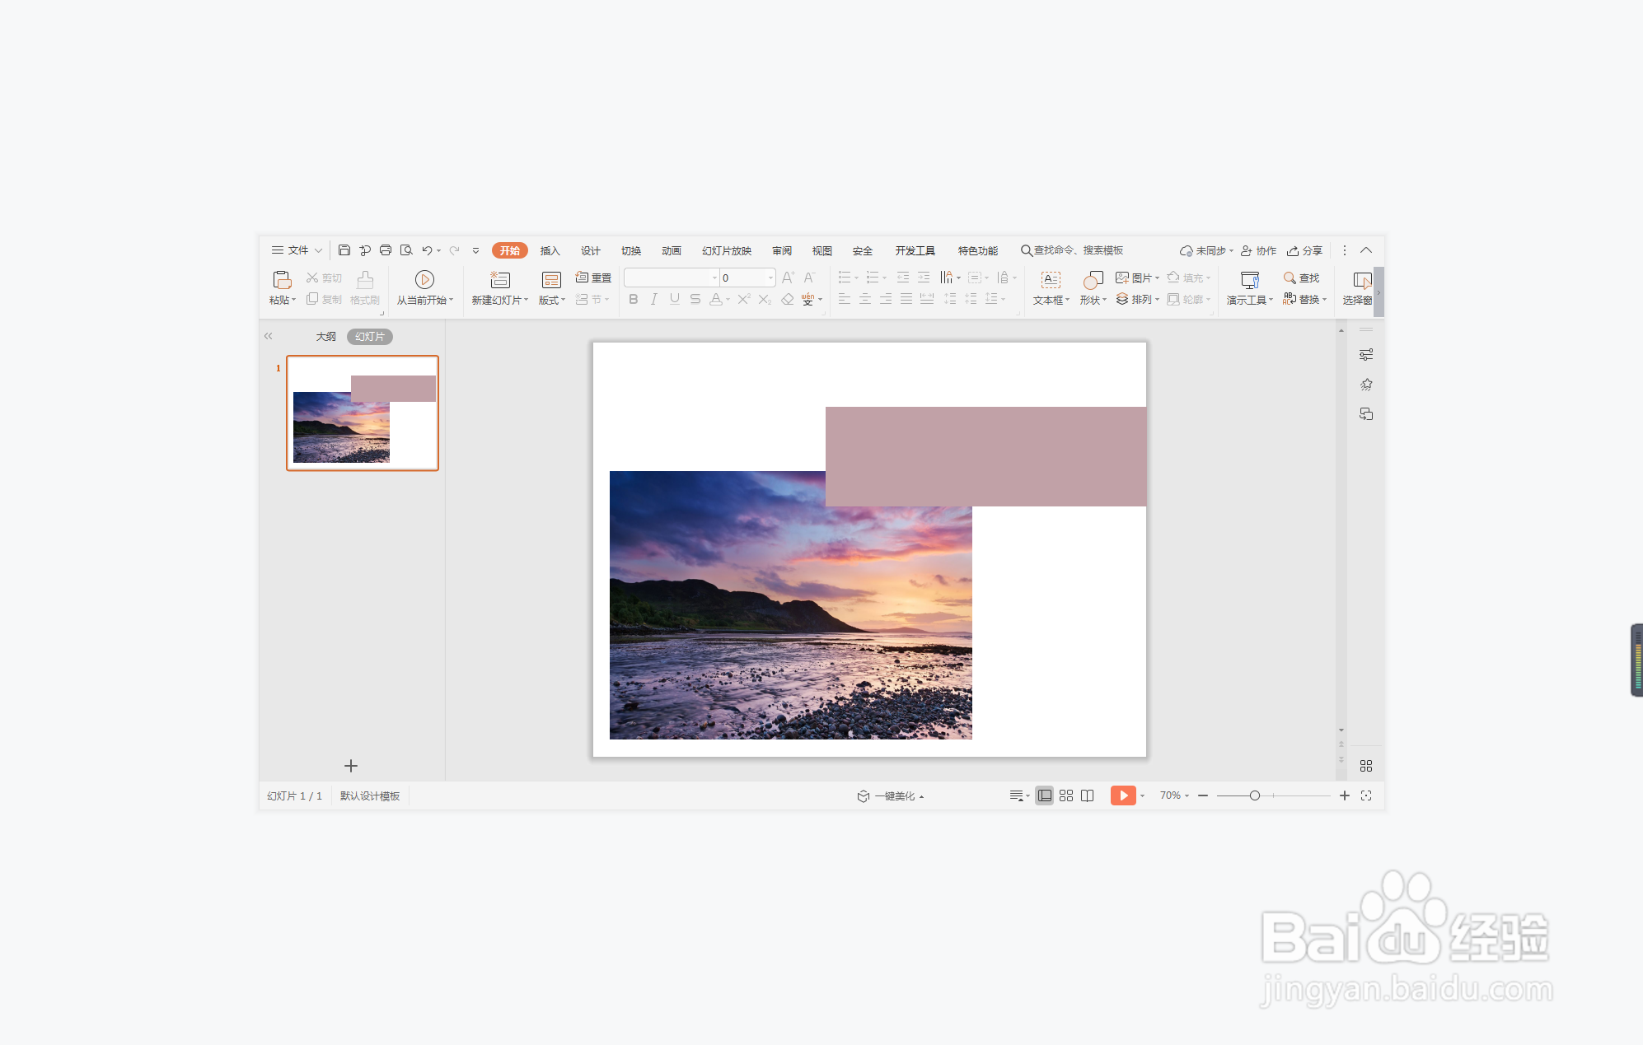
Task: Switch to slide sorter view
Action: (x=1066, y=795)
